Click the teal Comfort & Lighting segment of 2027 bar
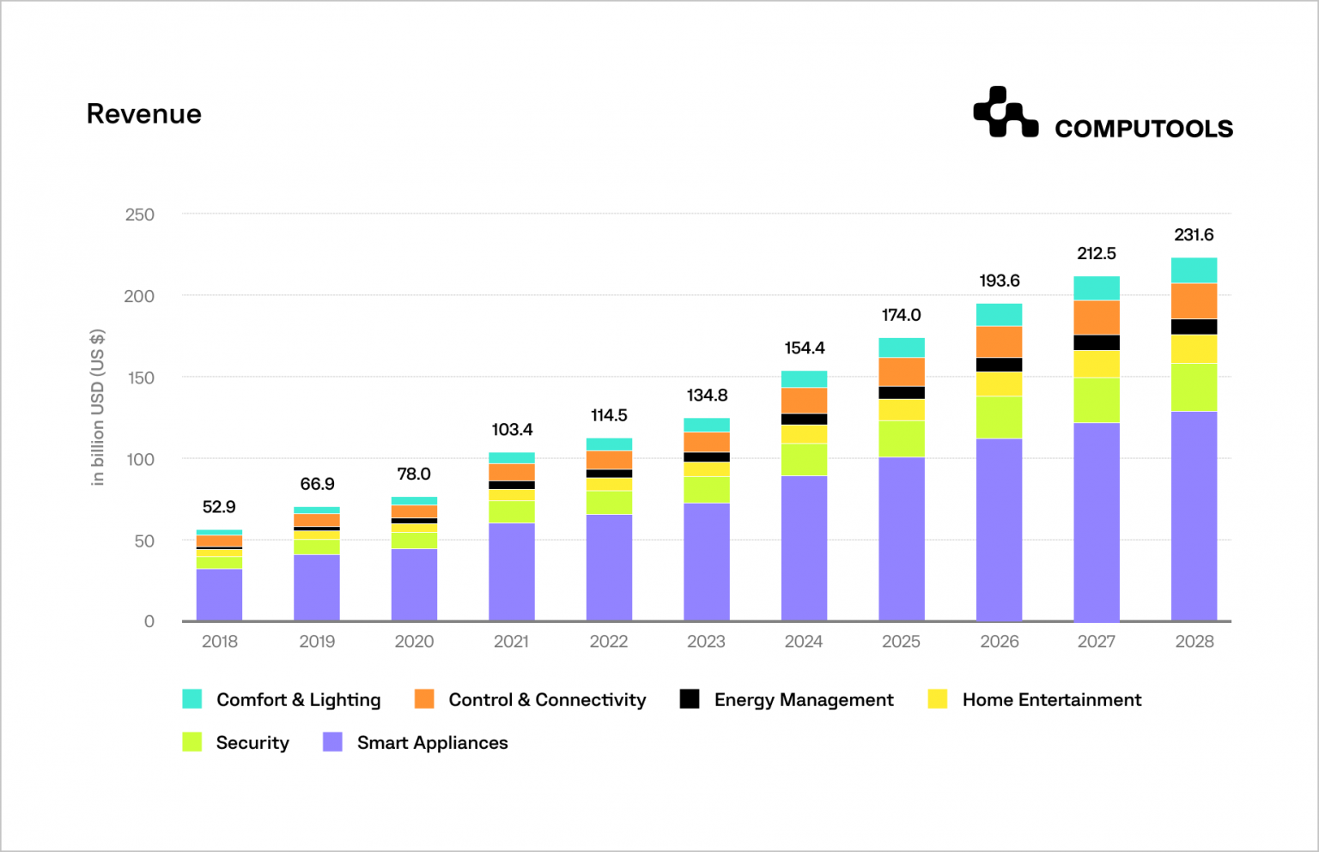Screen dimensions: 1319x852 point(1097,288)
